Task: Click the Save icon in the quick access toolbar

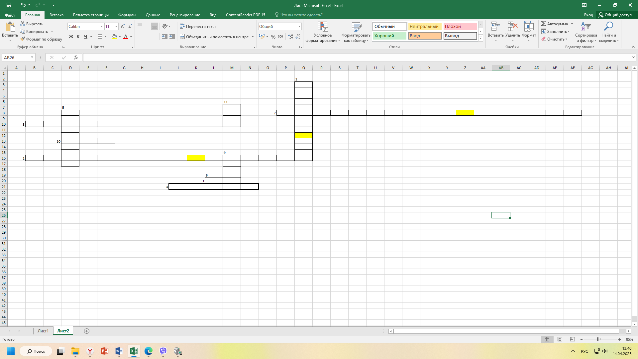Action: (x=9, y=5)
